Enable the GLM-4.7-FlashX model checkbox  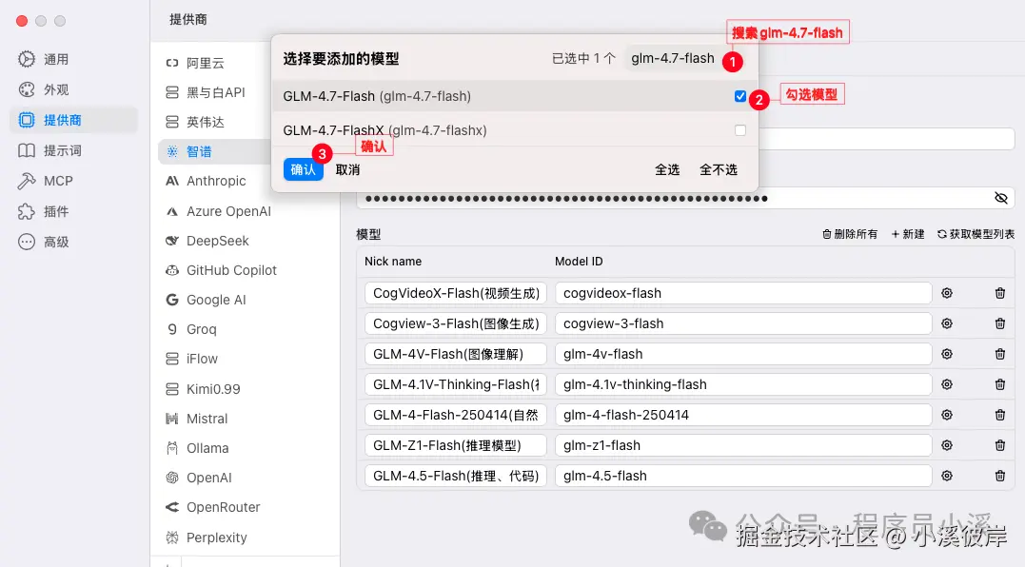pos(739,130)
